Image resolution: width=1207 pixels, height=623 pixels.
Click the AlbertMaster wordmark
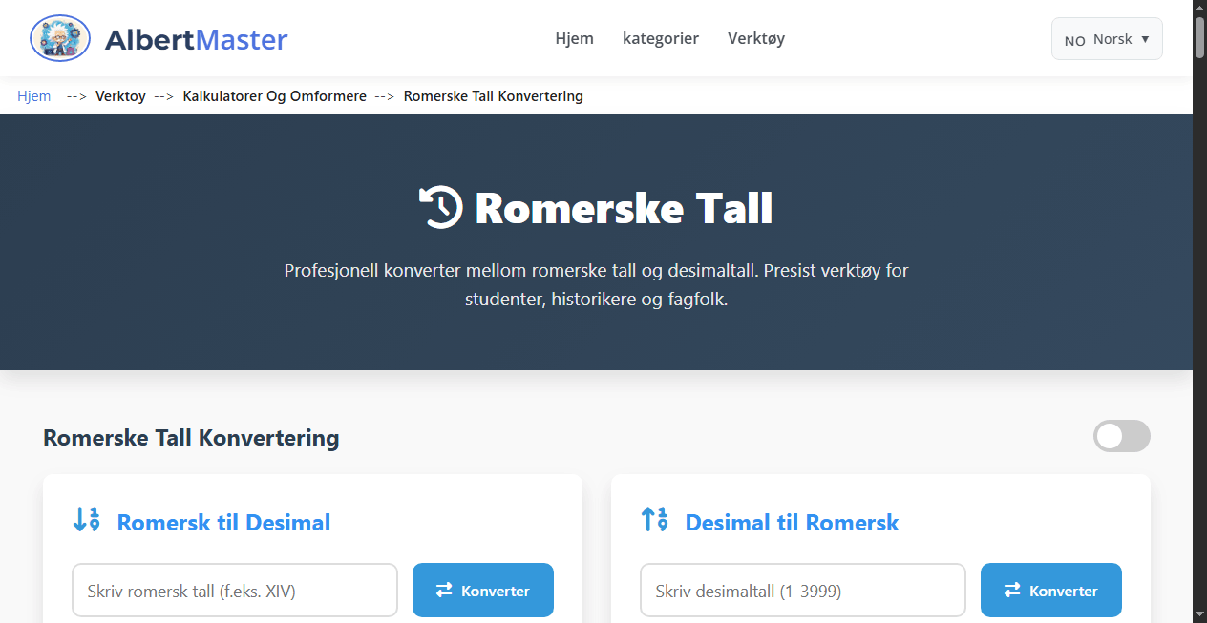pos(196,39)
